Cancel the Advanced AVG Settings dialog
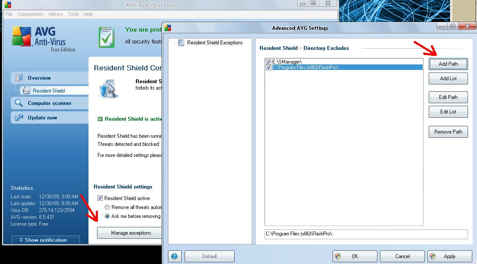 coord(402,256)
